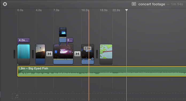
Task: Select the cutaway clip above the concert stage
Action: 63,35
